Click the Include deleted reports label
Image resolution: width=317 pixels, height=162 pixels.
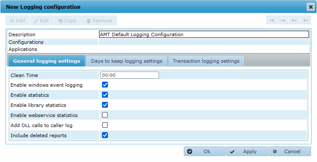click(39, 135)
